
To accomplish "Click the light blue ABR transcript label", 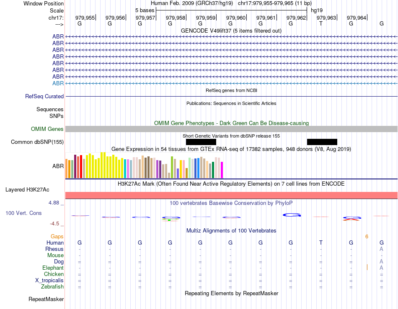I will pyautogui.click(x=58, y=83).
